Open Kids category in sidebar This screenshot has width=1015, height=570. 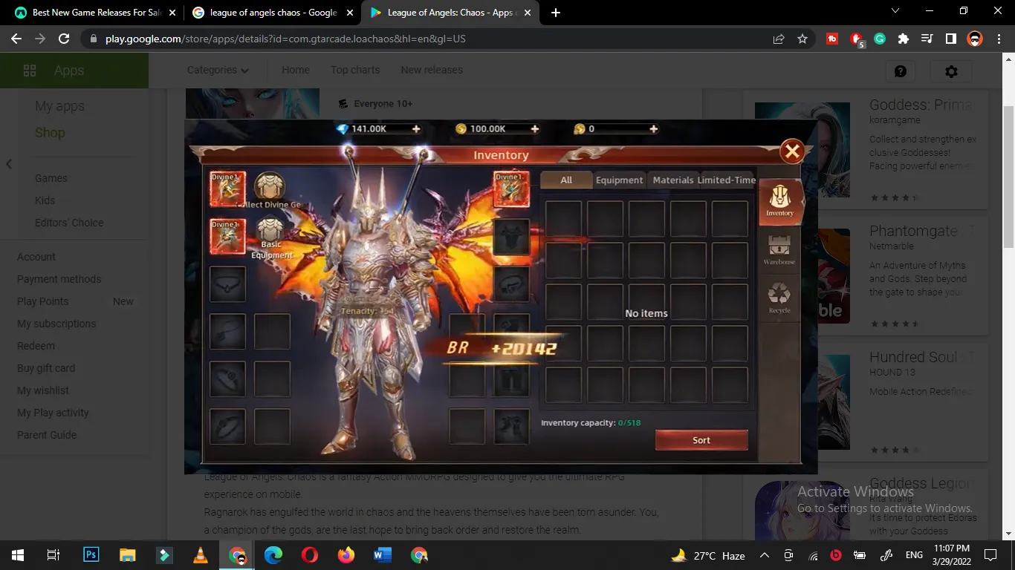pyautogui.click(x=45, y=200)
